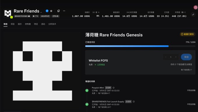Viewport: 198px width, 112px height.
Task: Switch to the 持有者 tab
Action: point(28,24)
